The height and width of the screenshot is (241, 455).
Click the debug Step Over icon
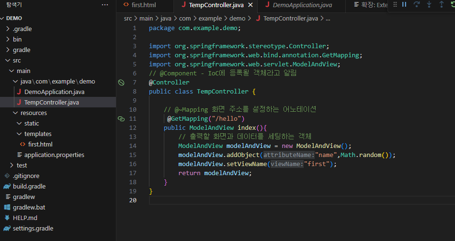[x=416, y=4]
